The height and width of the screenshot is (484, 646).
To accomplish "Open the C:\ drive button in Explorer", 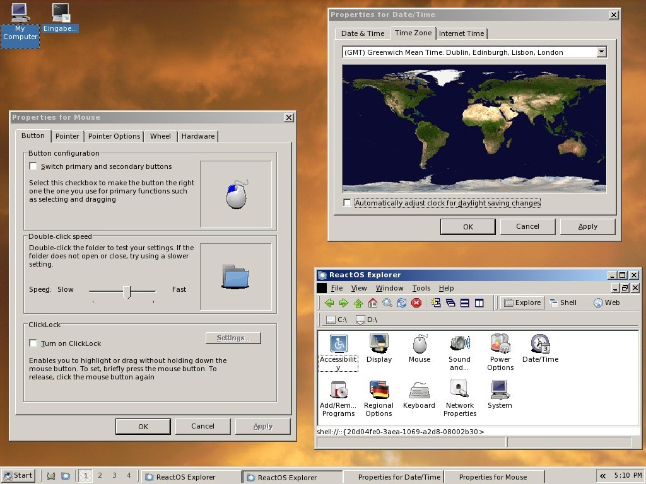I will 336,320.
